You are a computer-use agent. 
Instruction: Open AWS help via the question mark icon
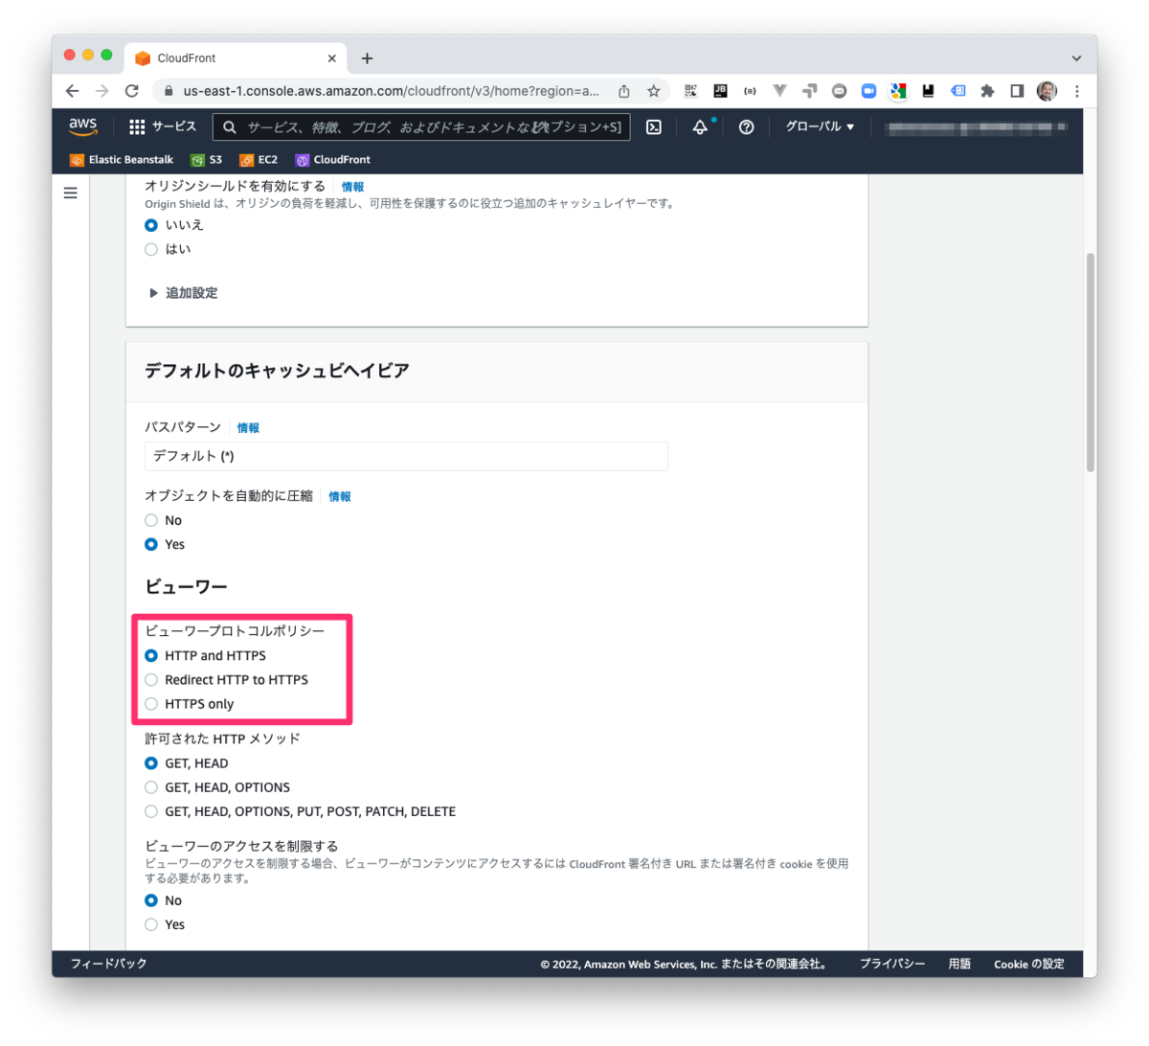click(746, 126)
